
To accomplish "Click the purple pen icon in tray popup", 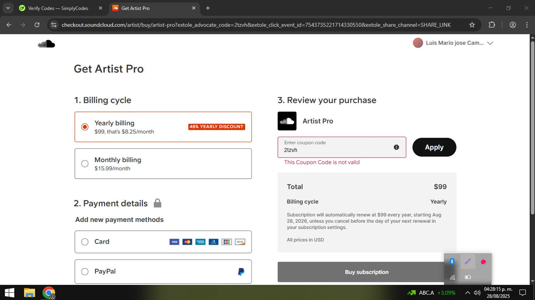I will pyautogui.click(x=468, y=262).
